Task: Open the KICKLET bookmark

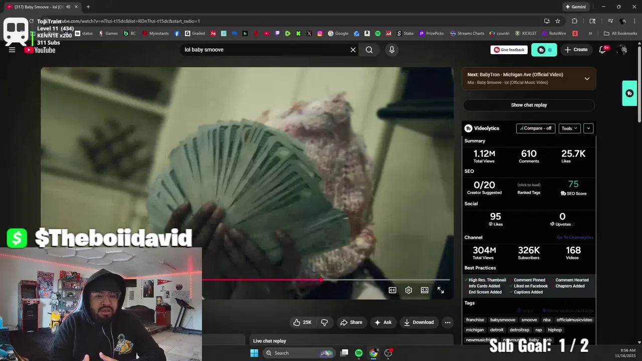Action: tap(526, 34)
